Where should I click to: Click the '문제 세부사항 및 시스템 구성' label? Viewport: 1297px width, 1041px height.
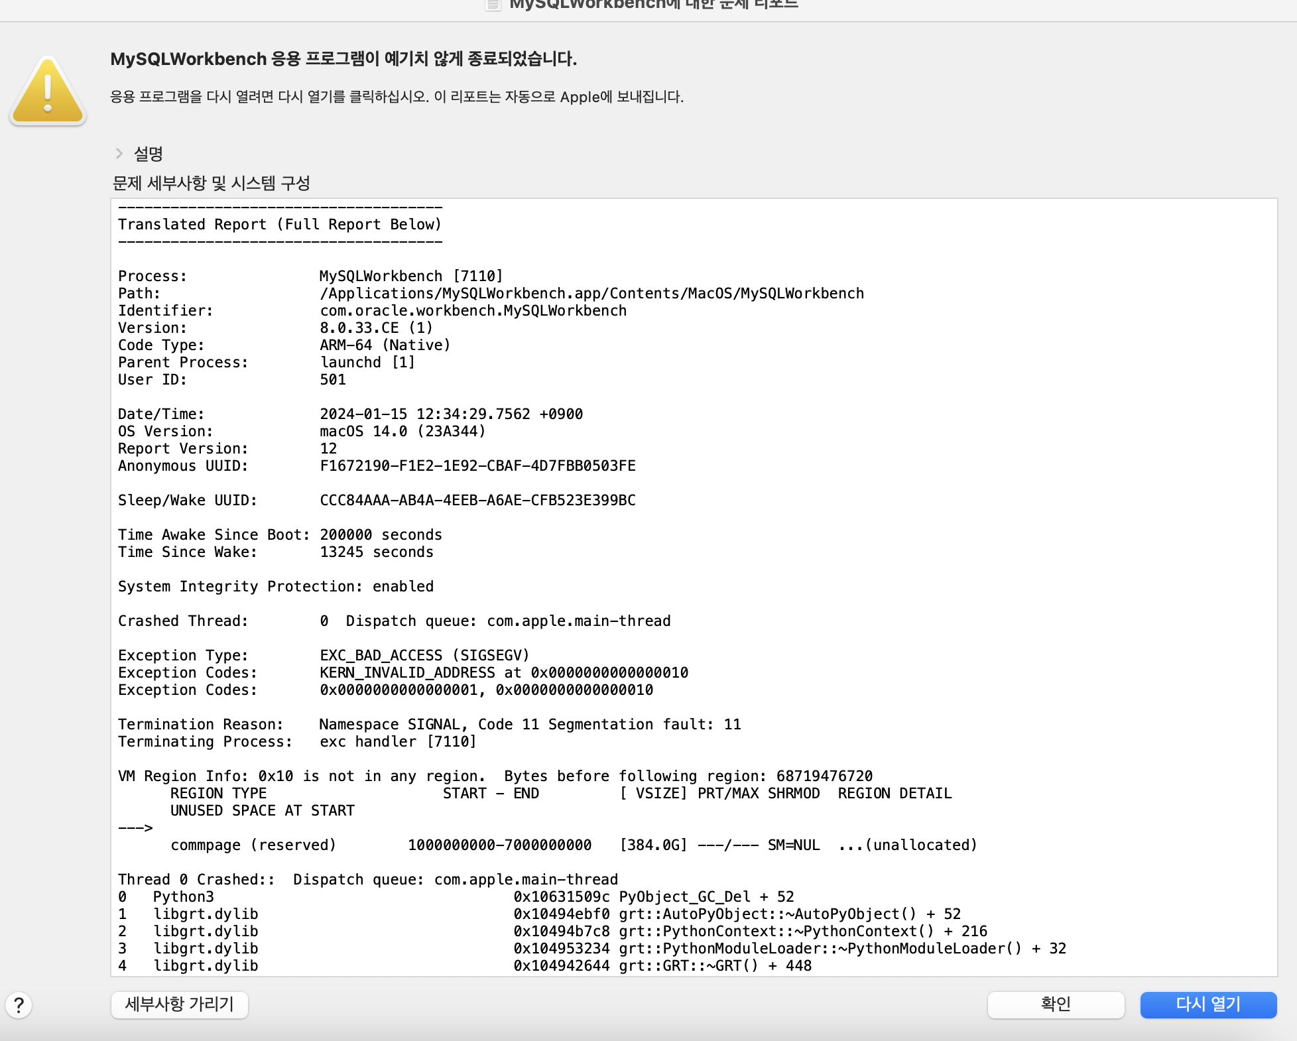212,183
